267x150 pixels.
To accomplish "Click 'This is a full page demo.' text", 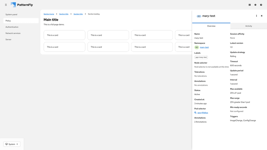I will click(x=54, y=24).
